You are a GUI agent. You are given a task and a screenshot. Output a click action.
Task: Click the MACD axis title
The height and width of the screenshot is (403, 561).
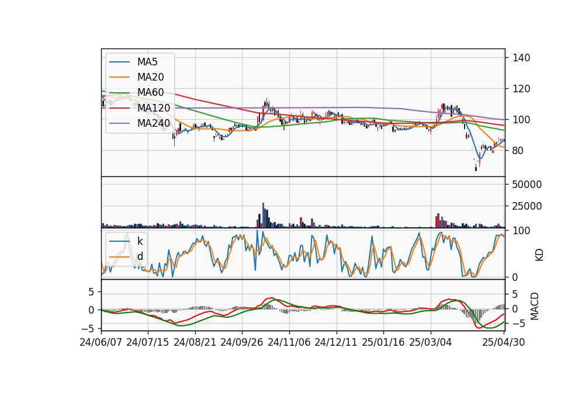535,306
